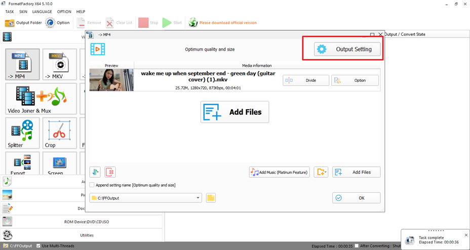Click the yellow browse folder icon
The image size is (470, 250).
211,198
